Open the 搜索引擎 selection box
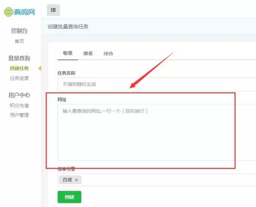256x207 pixels. [157, 180]
